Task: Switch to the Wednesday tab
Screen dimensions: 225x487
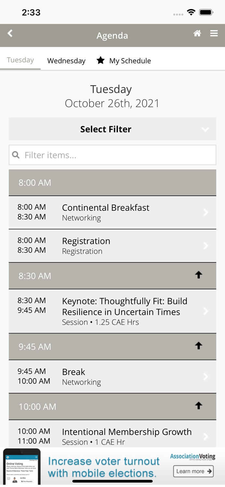Action: tap(66, 60)
